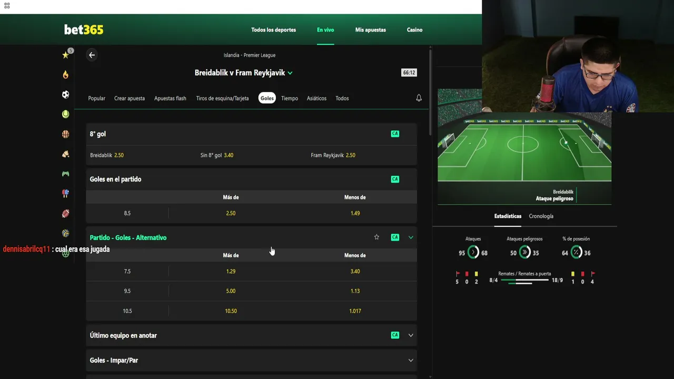This screenshot has width=674, height=379.
Task: Switch to the Popular market tab
Action: pos(97,98)
